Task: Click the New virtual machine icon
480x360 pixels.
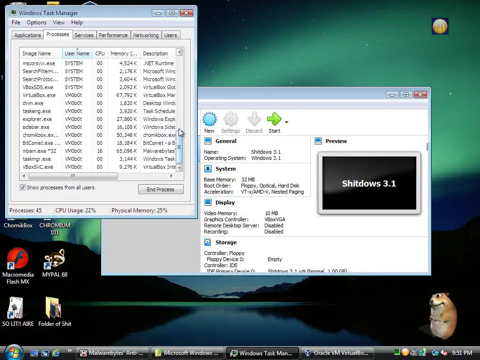Action: (210, 119)
